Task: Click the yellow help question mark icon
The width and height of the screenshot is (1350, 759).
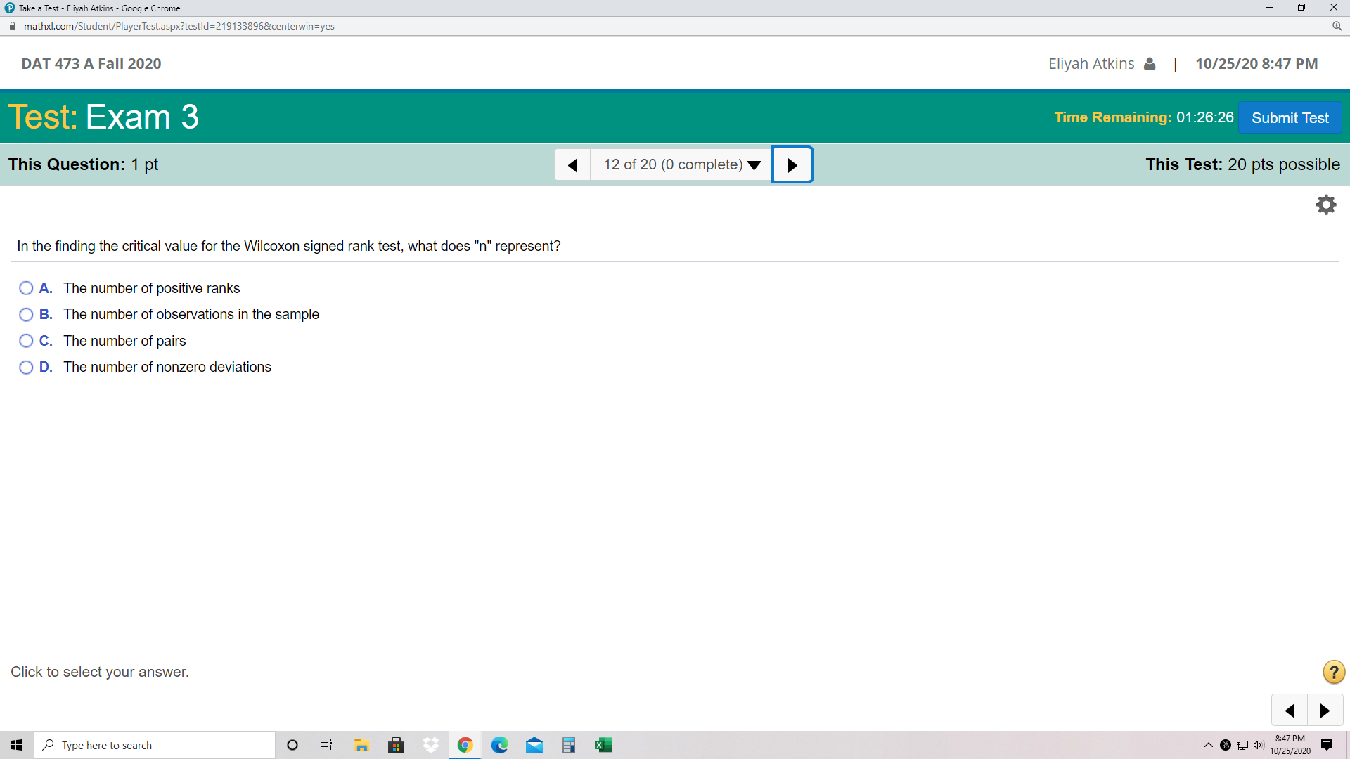Action: click(x=1333, y=672)
